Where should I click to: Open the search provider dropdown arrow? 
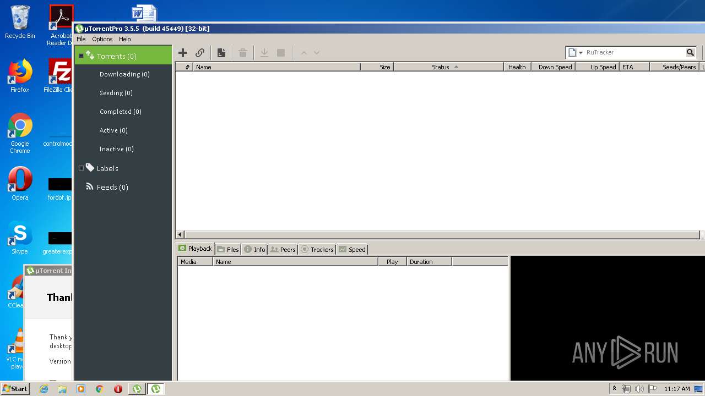(x=581, y=53)
